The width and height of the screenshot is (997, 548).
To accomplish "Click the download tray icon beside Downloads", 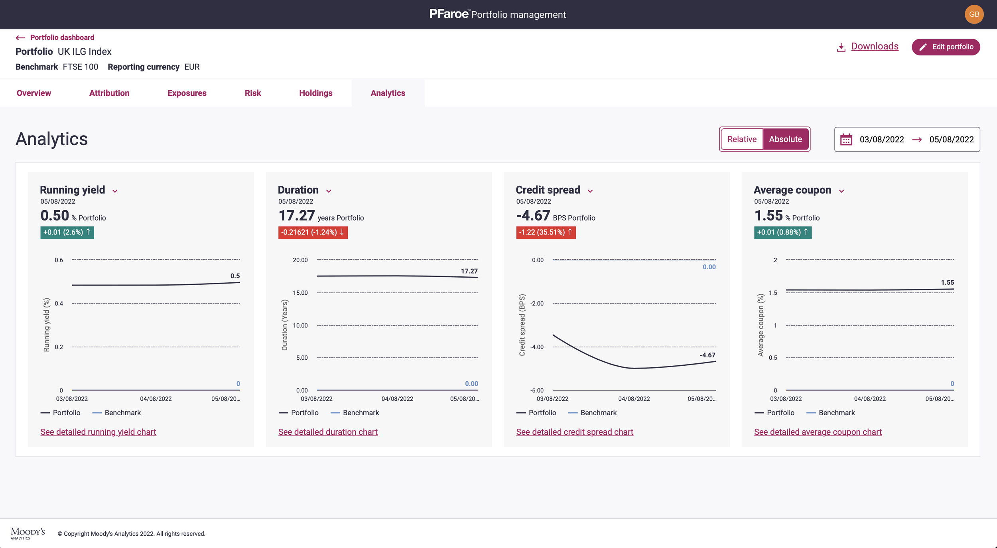I will (841, 47).
